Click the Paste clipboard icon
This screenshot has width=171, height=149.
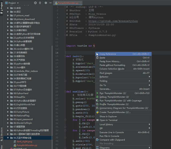coord(97,58)
